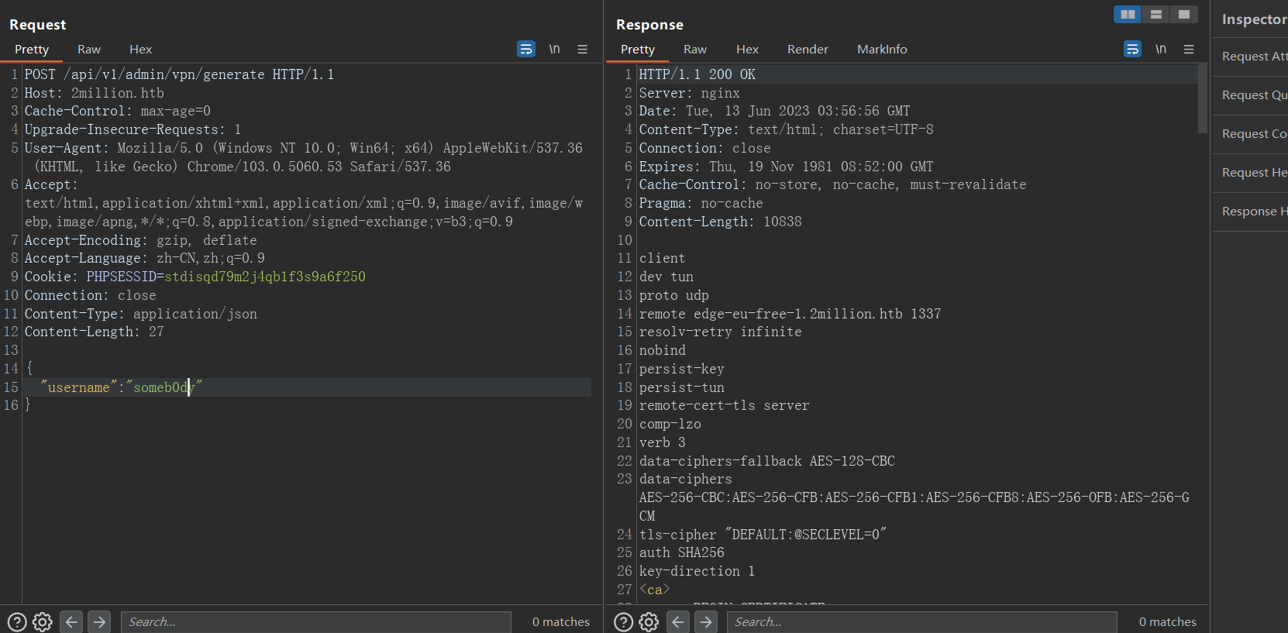This screenshot has height=633, width=1288.
Task: Open the Response MarkInfo tab
Action: [882, 49]
